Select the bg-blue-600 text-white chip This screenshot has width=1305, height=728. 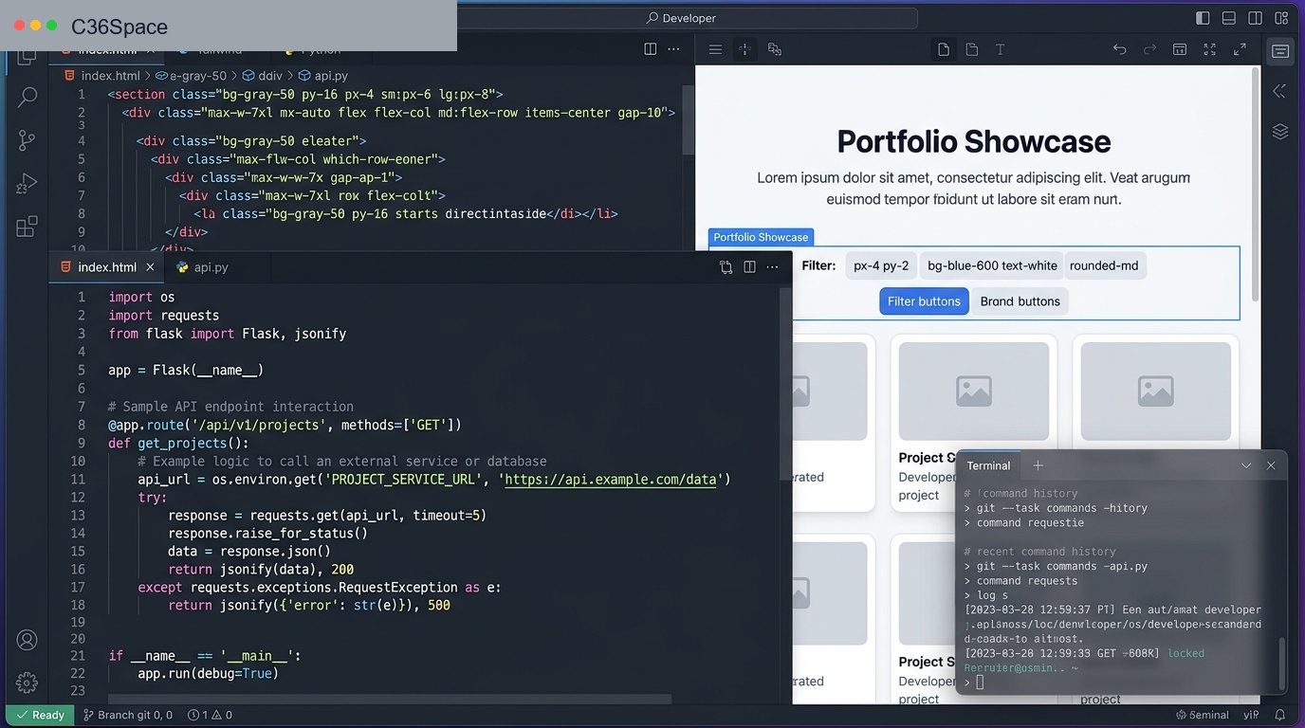[x=992, y=265]
